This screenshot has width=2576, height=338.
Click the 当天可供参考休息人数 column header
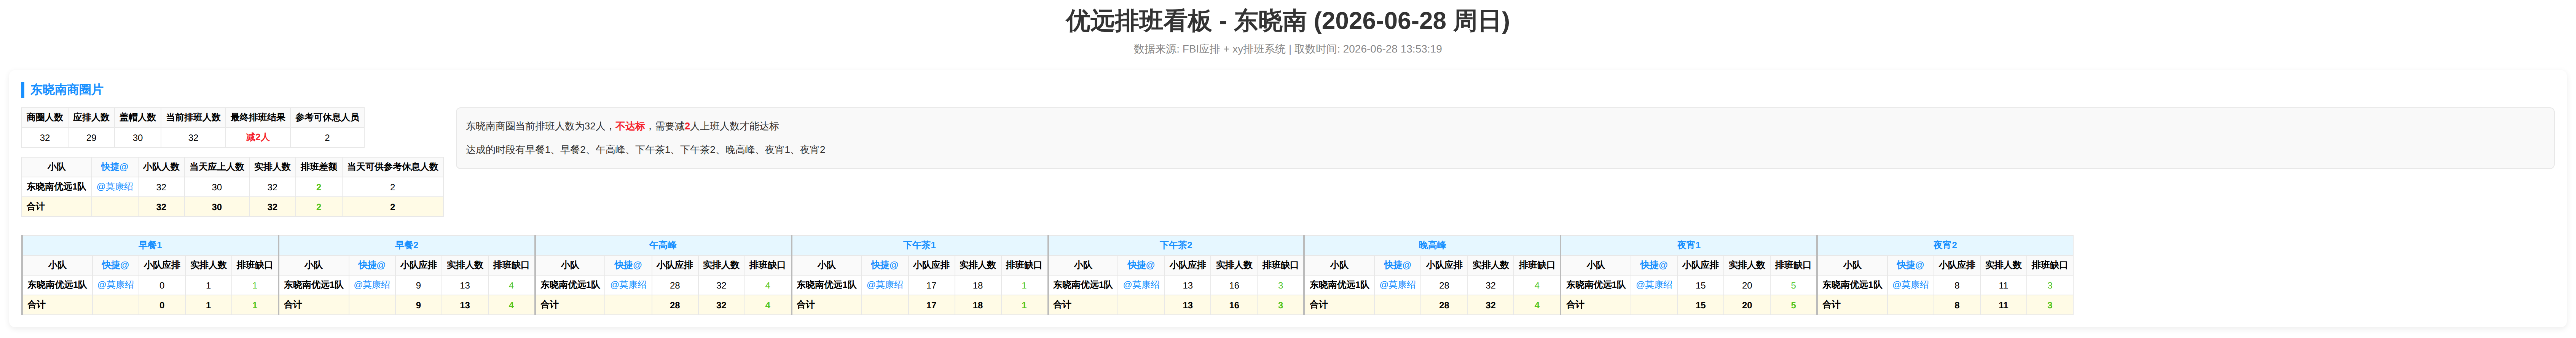pyautogui.click(x=393, y=167)
